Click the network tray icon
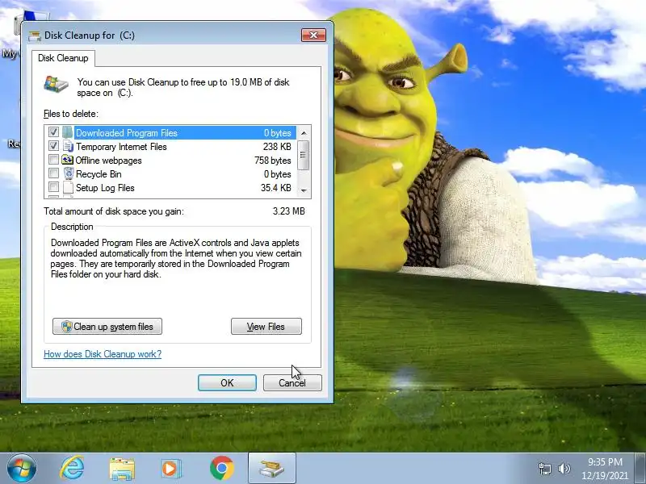This screenshot has width=646, height=484. click(x=544, y=469)
